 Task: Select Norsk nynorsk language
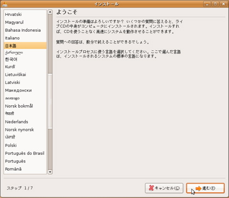(x=25, y=130)
